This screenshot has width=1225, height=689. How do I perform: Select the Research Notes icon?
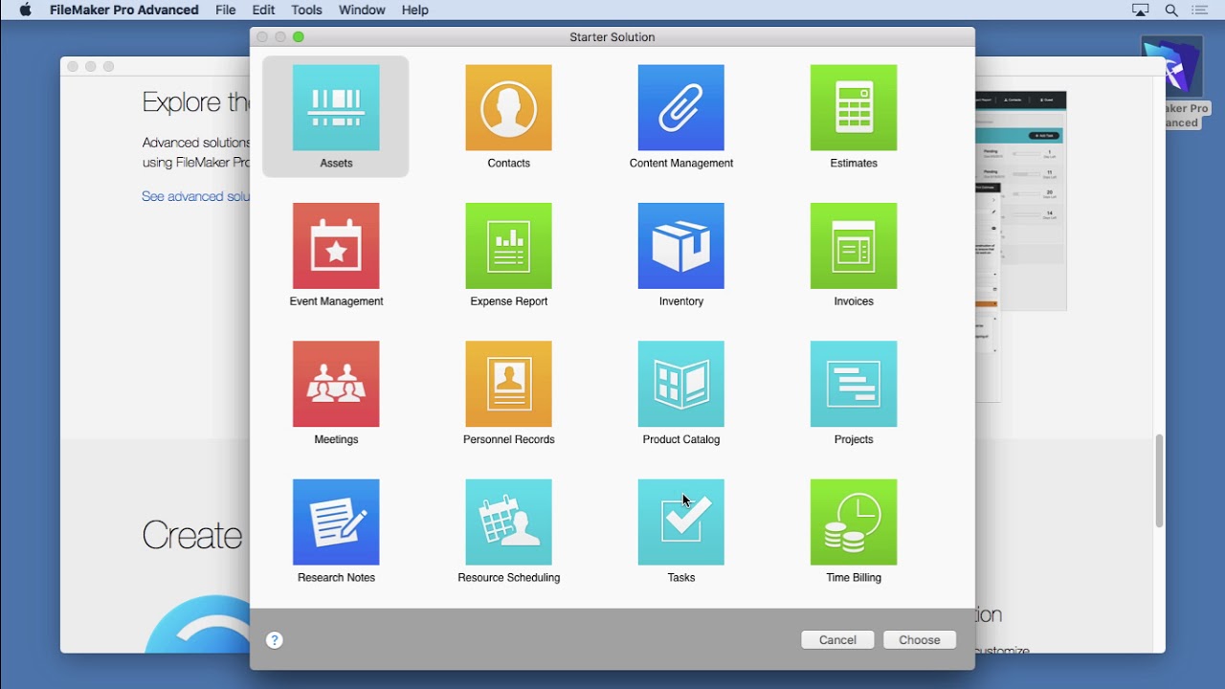point(336,522)
